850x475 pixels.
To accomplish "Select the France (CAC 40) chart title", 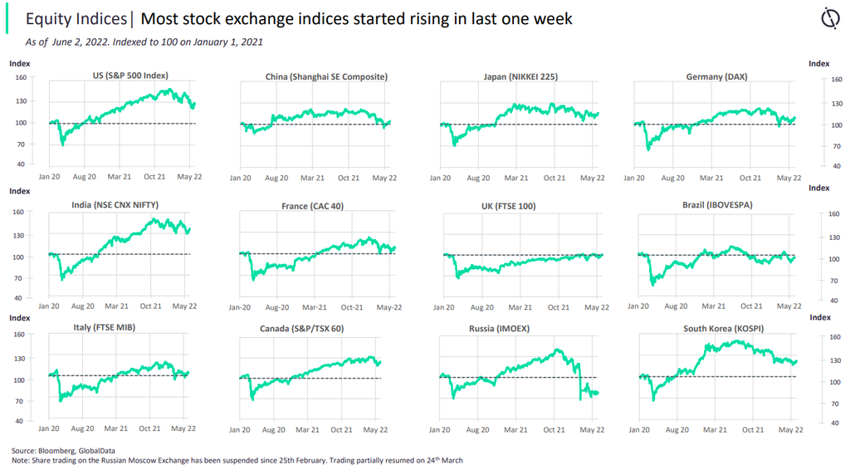I will tap(312, 206).
